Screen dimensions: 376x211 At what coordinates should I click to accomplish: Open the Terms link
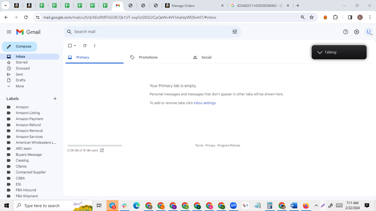pyautogui.click(x=199, y=146)
